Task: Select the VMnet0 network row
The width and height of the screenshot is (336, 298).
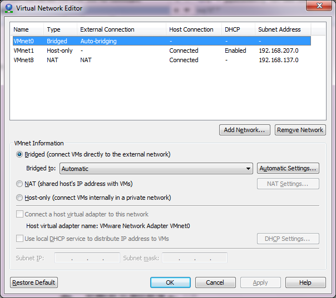Action: [x=162, y=41]
